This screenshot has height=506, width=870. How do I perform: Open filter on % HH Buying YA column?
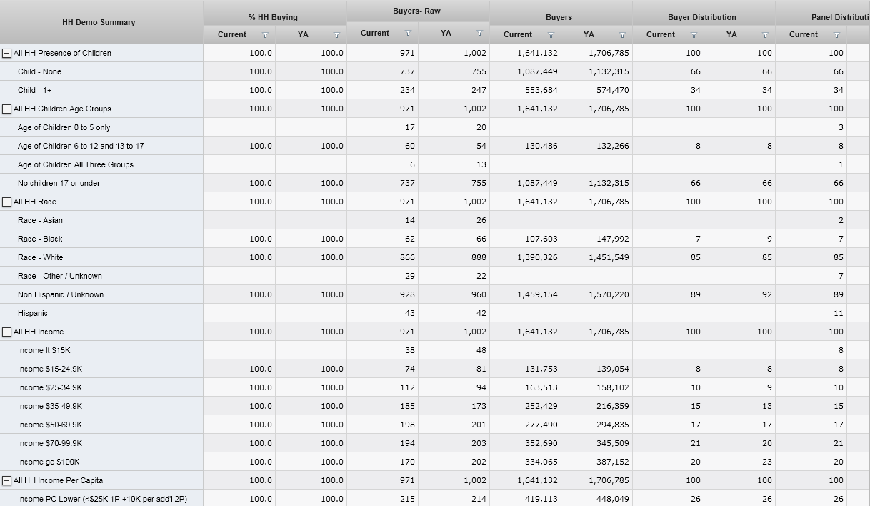click(x=336, y=35)
